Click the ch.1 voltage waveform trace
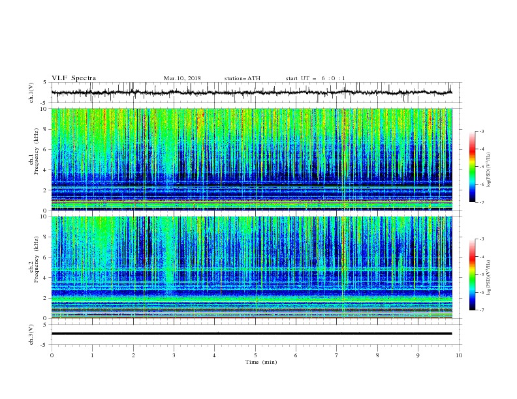Image resolution: width=517 pixels, height=399 pixels. (251, 93)
